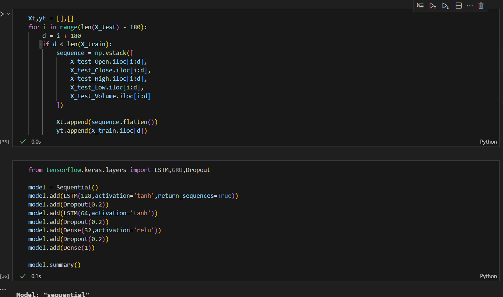Delete the cell with the trash icon
The image size is (503, 297).
tap(481, 5)
